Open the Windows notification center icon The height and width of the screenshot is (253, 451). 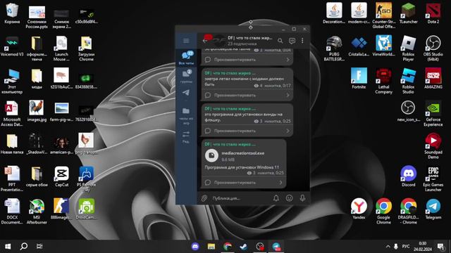[440, 247]
